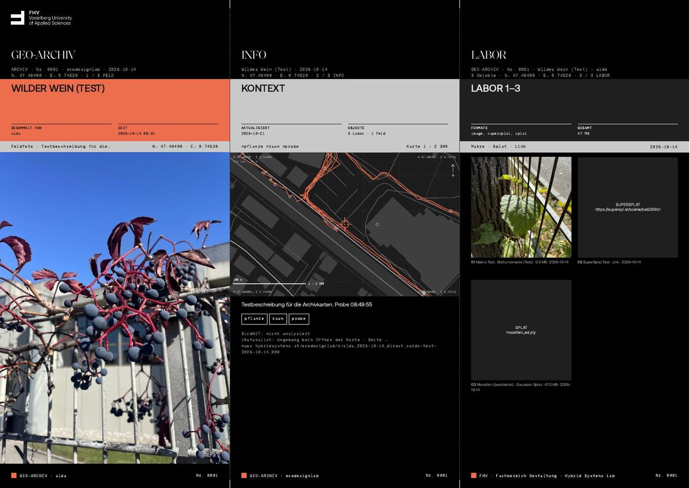
Task: Open the SPLAT moosfein_ed.ply tile
Action: tap(521, 330)
